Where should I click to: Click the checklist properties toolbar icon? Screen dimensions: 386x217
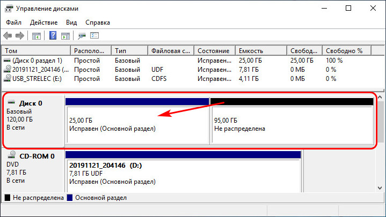tap(94, 36)
